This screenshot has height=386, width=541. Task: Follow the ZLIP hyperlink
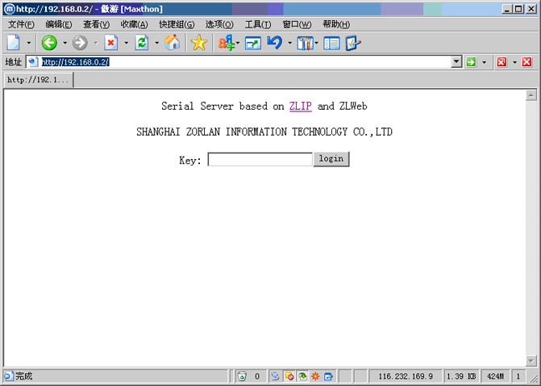[x=300, y=106]
